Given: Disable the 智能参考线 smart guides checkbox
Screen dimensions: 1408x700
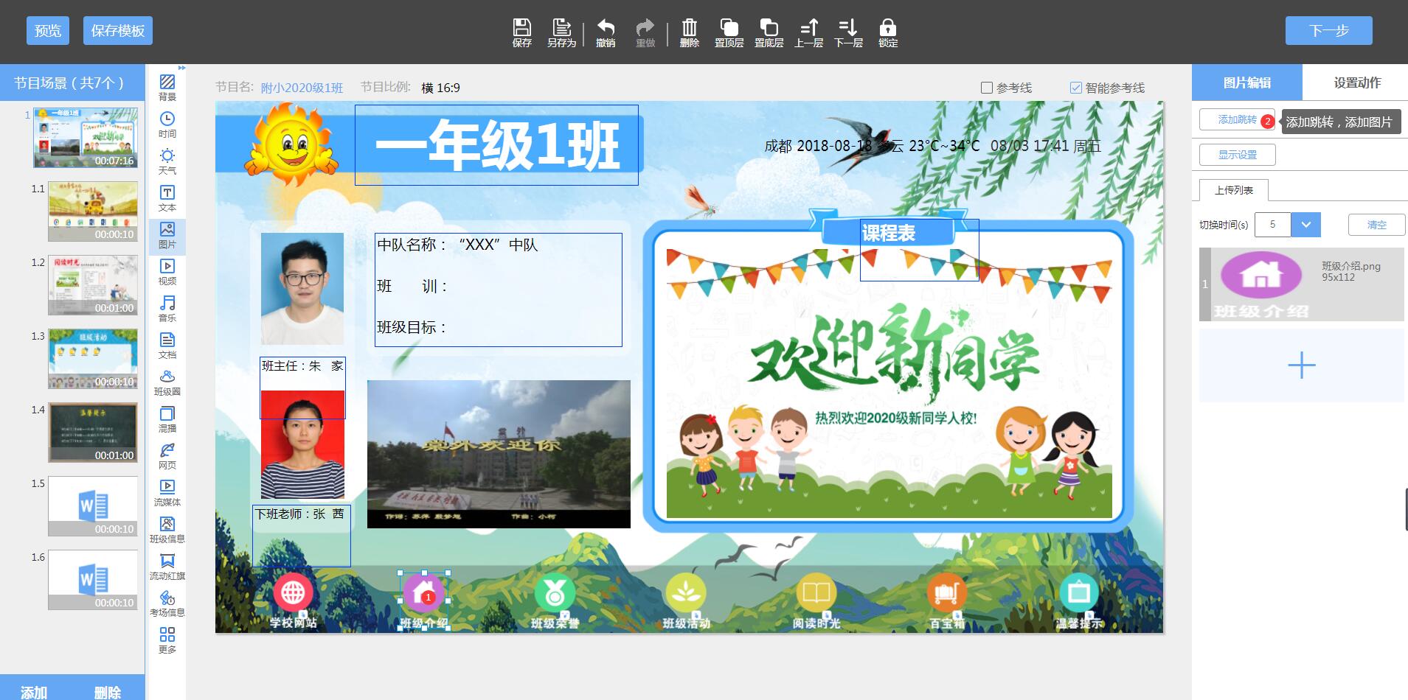Looking at the screenshot, I should pos(1075,88).
